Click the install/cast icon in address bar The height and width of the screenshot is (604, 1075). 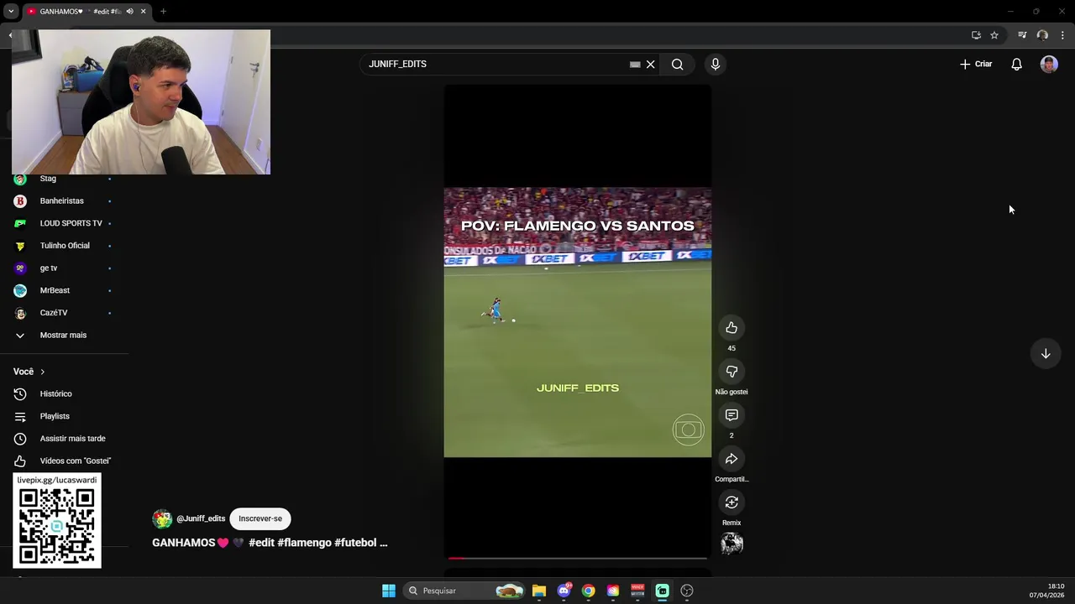click(976, 35)
